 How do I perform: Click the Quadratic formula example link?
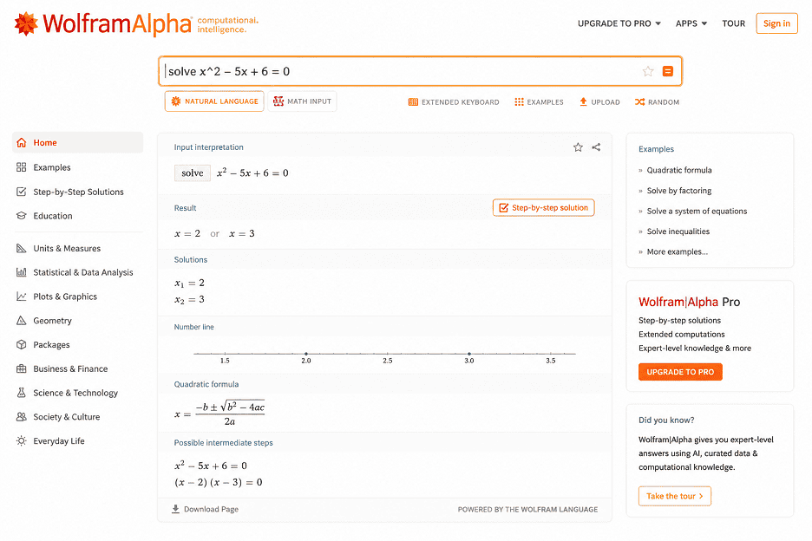[x=679, y=170]
